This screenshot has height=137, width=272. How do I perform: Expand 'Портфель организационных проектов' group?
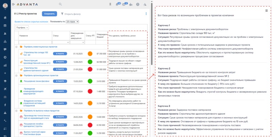(16, 75)
